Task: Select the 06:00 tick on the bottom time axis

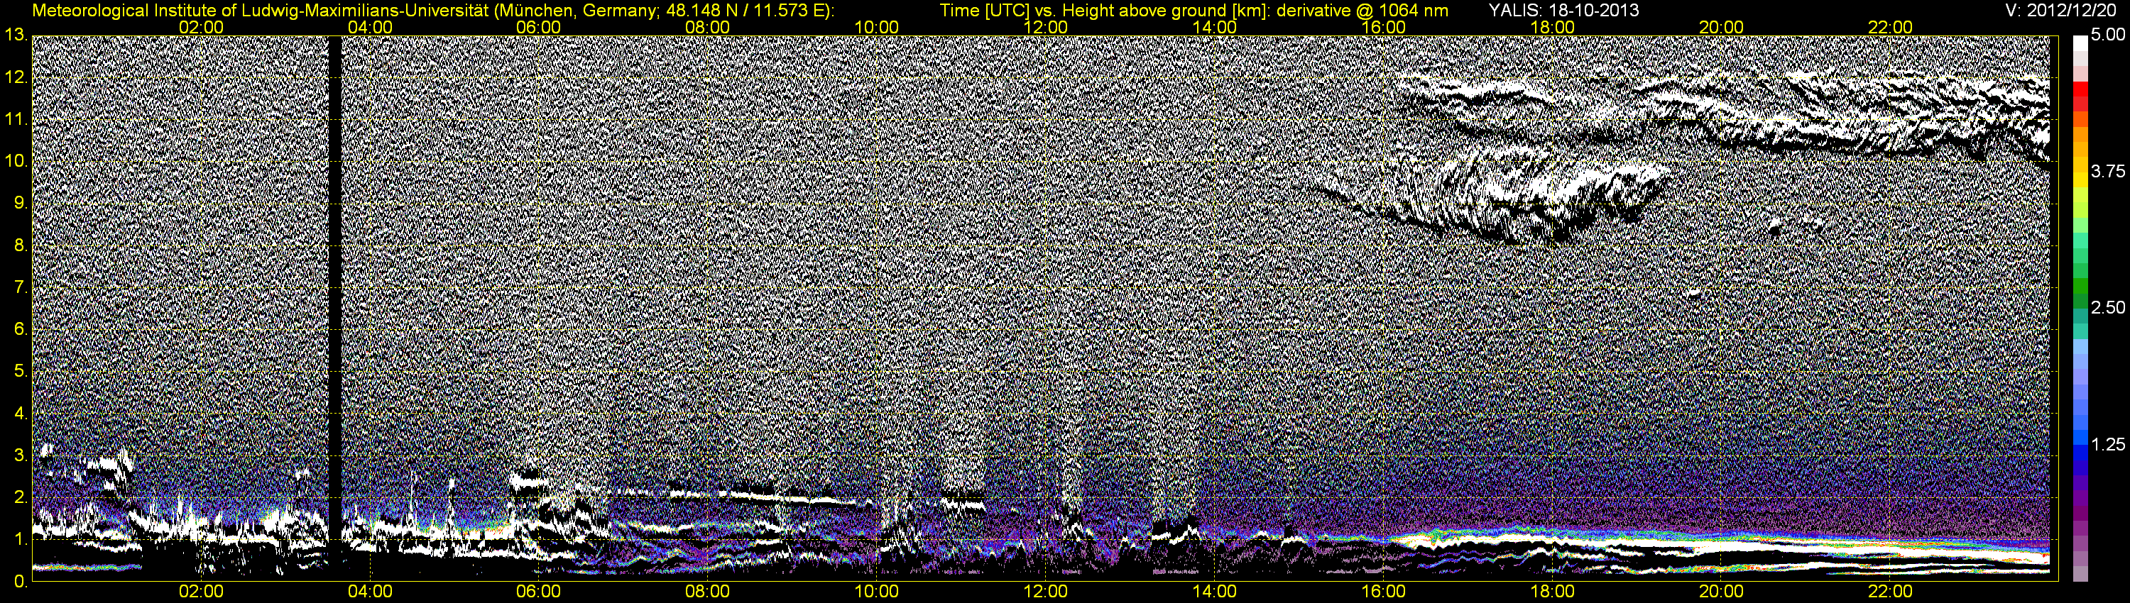Action: (538, 592)
